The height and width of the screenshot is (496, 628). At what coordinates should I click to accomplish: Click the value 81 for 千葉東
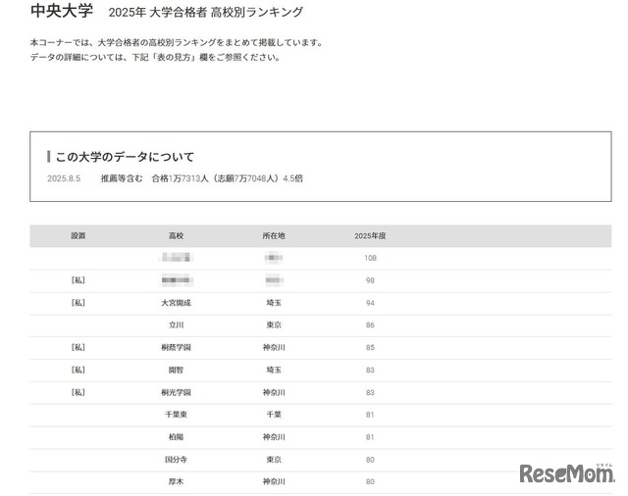(370, 415)
